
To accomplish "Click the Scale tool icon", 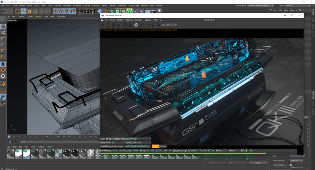I will (29, 11).
